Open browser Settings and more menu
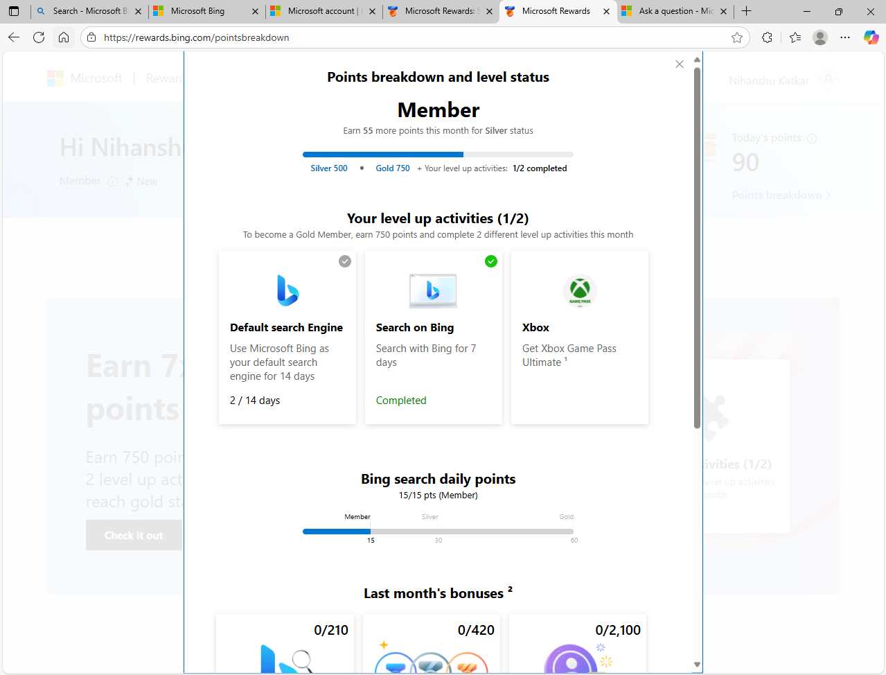This screenshot has height=675, width=886. pyautogui.click(x=845, y=37)
